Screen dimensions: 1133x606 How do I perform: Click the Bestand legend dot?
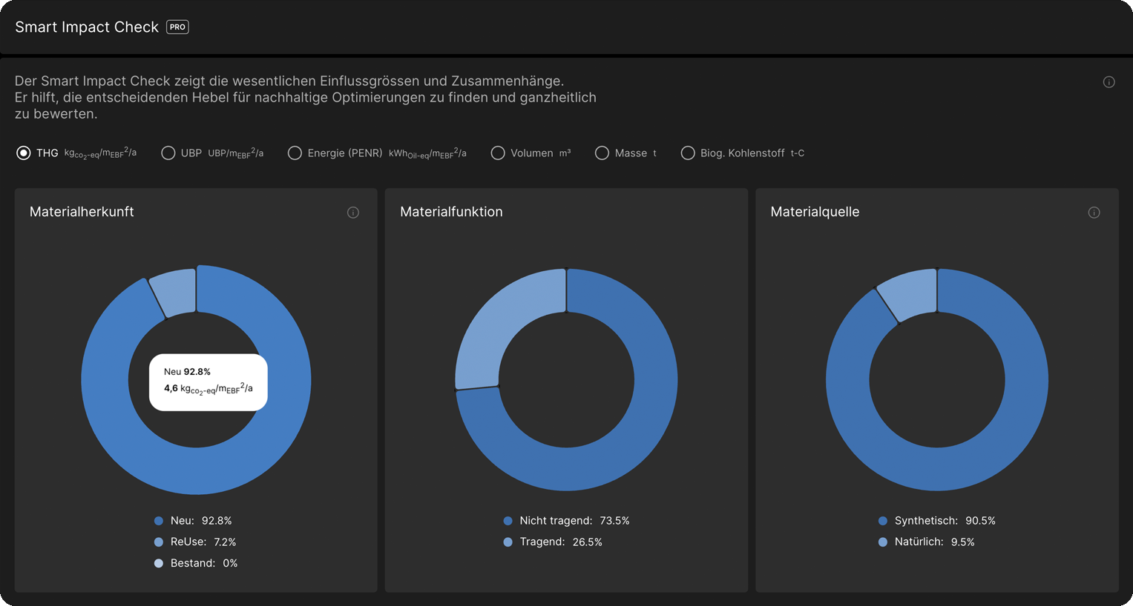[159, 564]
